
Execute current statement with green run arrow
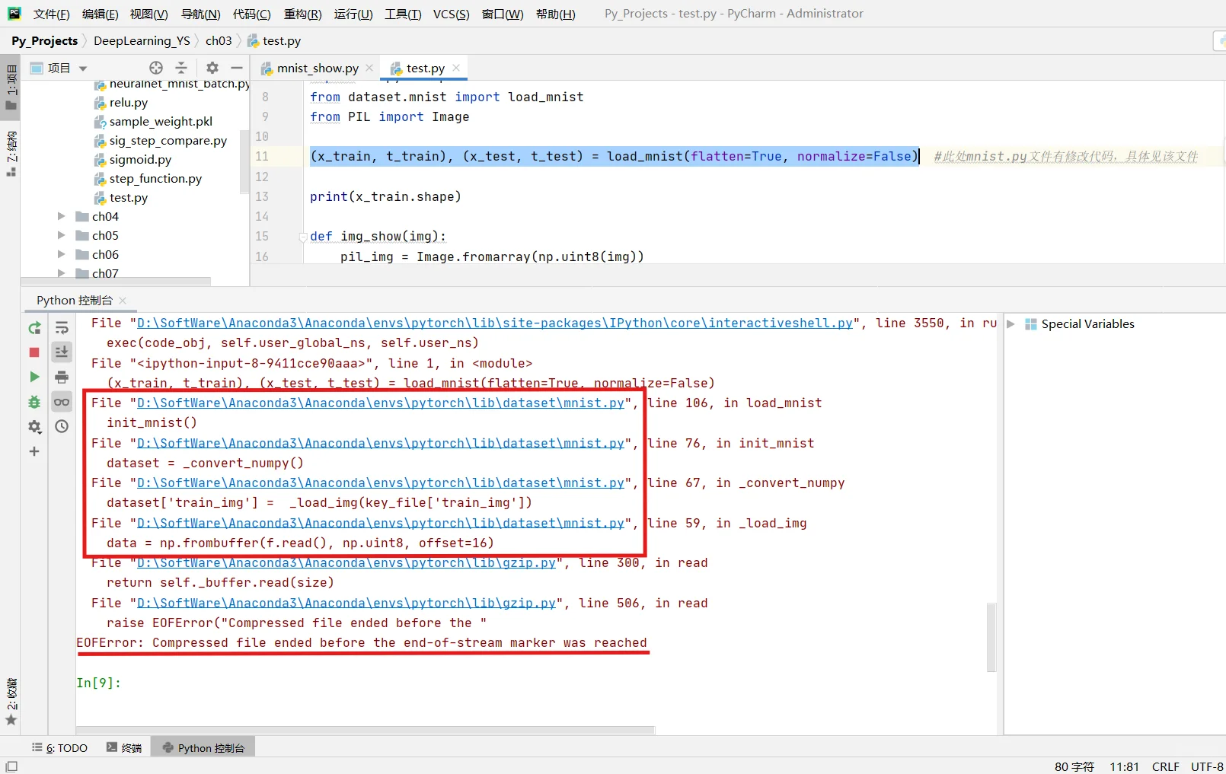(34, 377)
